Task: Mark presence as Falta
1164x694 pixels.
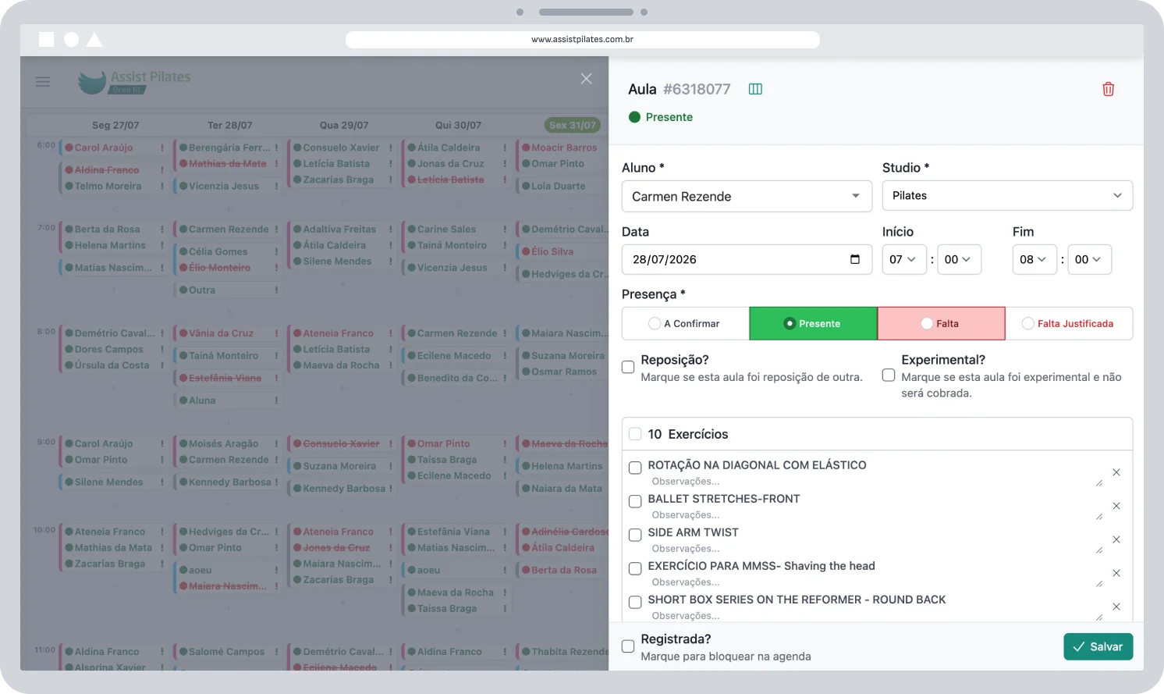Action: (x=941, y=323)
